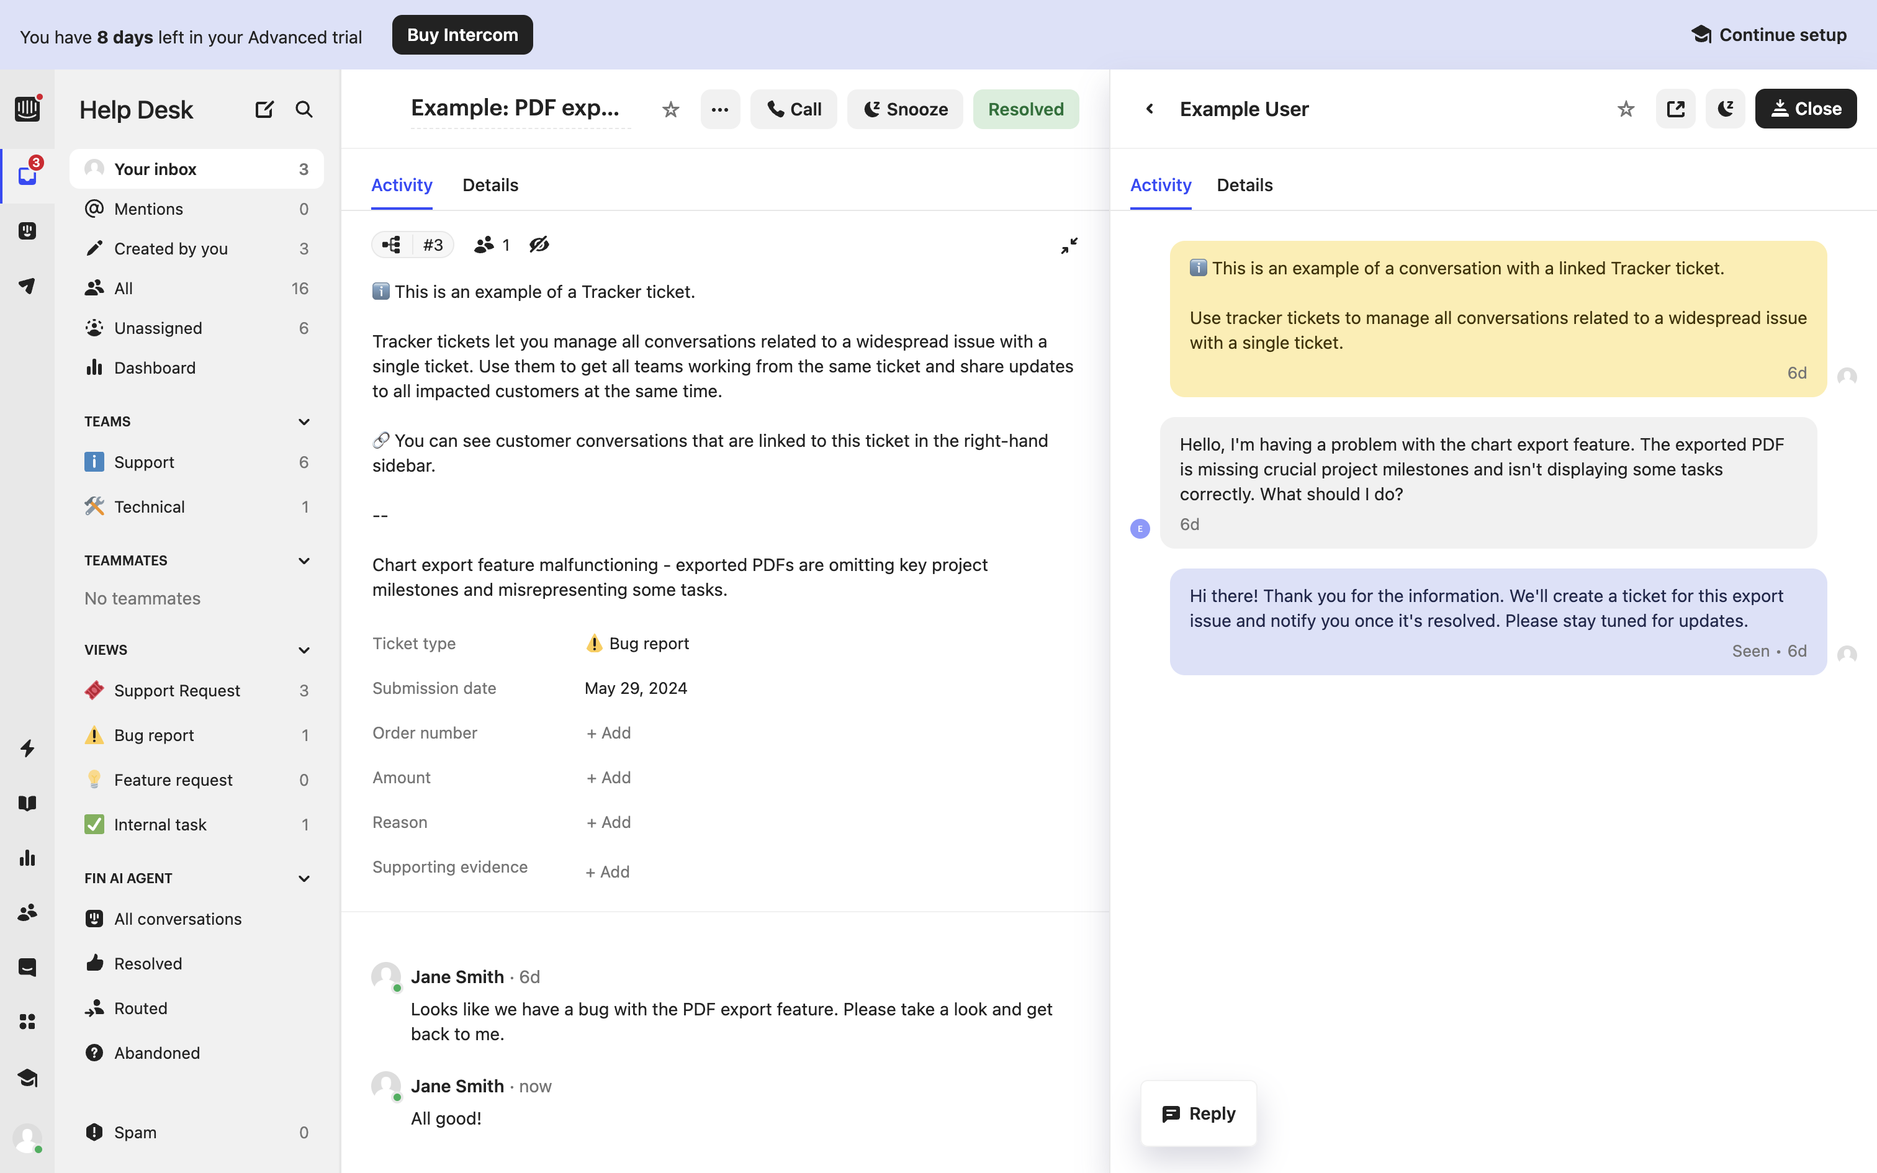Collapse the Teams section
Viewport: 1877px width, 1173px height.
[x=304, y=422]
